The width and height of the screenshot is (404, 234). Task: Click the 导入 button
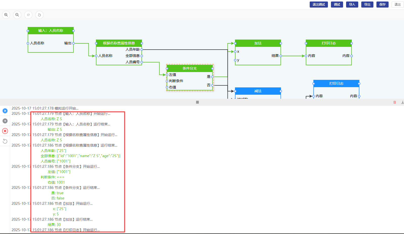click(x=352, y=5)
